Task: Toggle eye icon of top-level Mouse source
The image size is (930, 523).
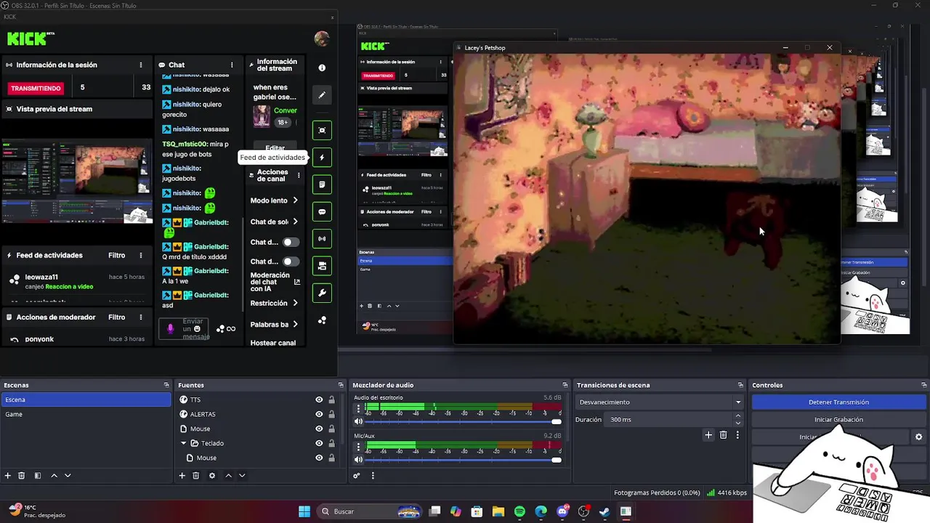Action: pyautogui.click(x=319, y=429)
